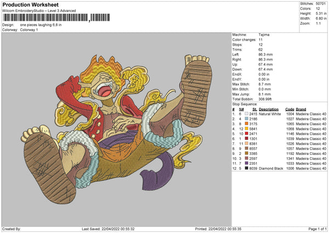Click the dark red swatch for code 1039

pos(246,138)
